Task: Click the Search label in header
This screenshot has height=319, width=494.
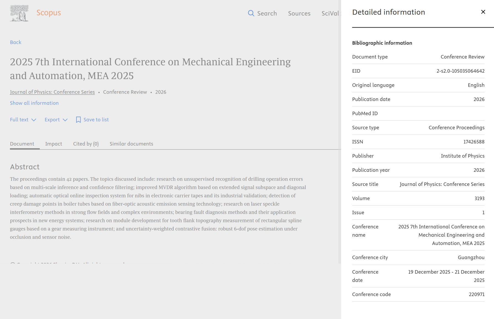Action: [267, 13]
